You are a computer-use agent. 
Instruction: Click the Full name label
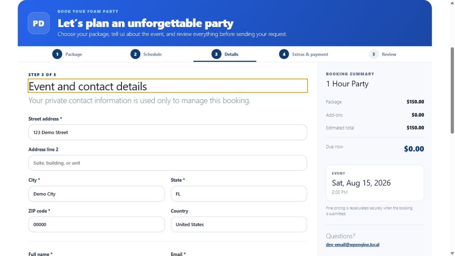41,254
